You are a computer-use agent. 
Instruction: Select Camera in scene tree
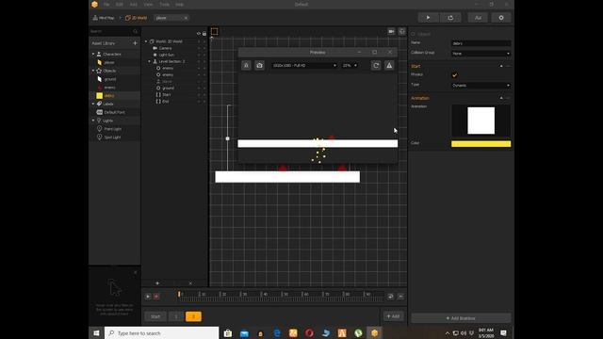166,48
